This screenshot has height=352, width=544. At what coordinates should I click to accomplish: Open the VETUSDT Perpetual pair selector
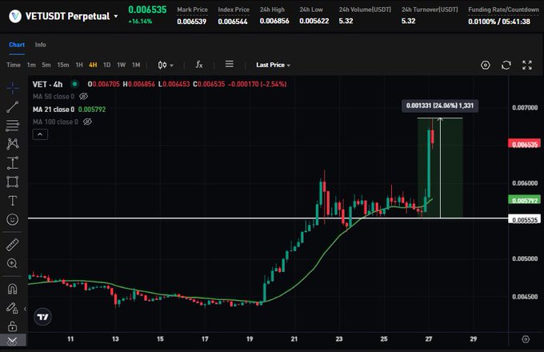pos(72,16)
